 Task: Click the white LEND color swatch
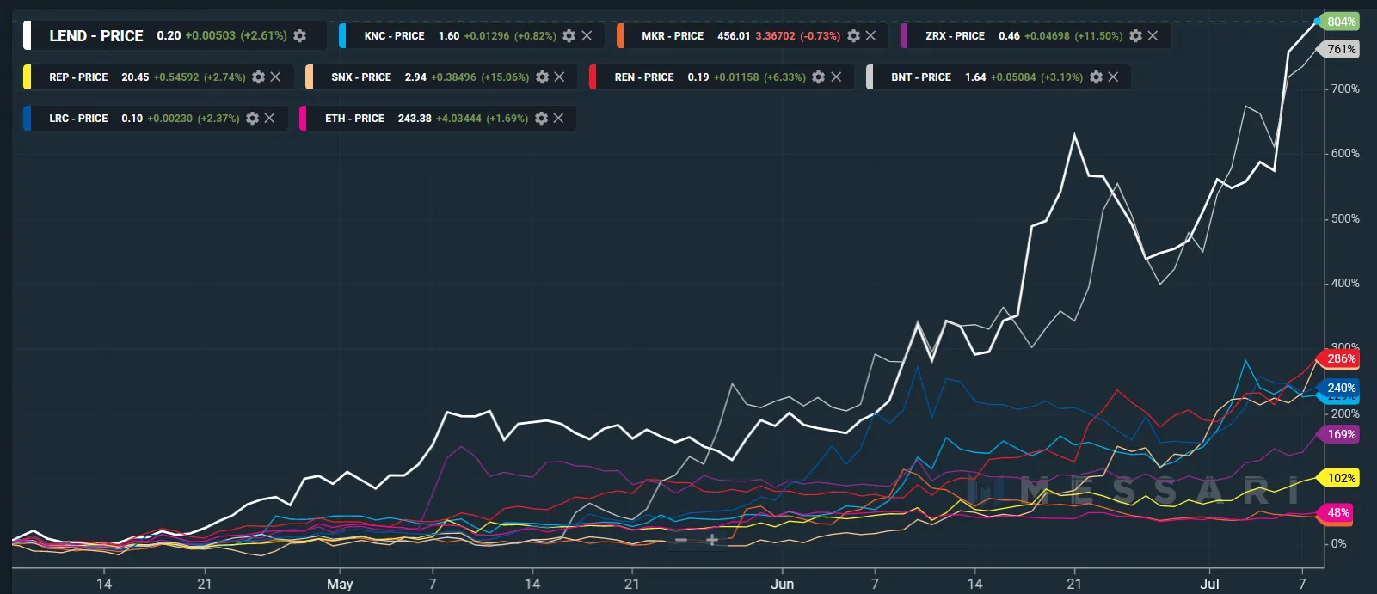pyautogui.click(x=28, y=36)
